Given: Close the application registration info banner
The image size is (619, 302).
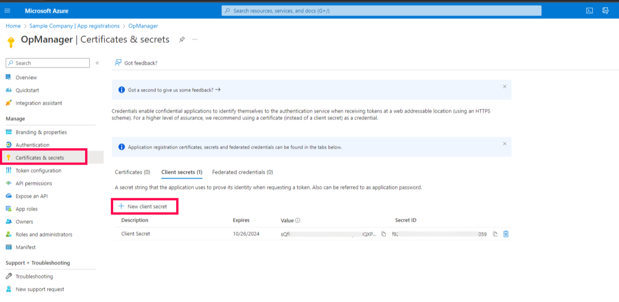Looking at the screenshot, I should (x=505, y=144).
